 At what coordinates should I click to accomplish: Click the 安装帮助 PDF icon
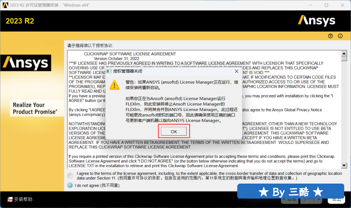(10, 200)
